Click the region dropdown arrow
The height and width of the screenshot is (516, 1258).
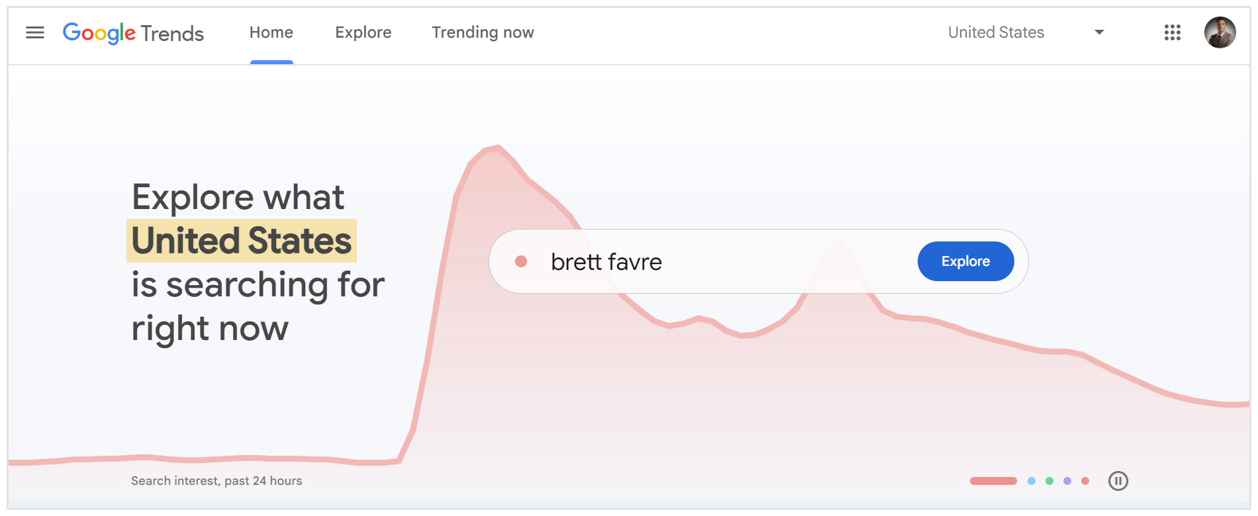coord(1098,32)
